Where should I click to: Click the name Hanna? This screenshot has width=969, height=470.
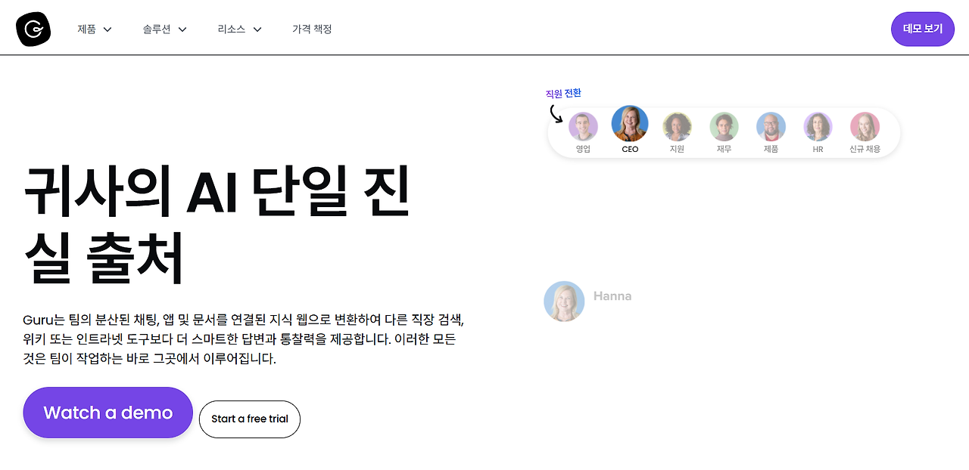coord(612,296)
